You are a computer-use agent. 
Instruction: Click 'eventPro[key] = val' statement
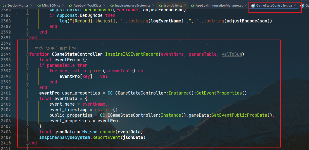click(84, 76)
